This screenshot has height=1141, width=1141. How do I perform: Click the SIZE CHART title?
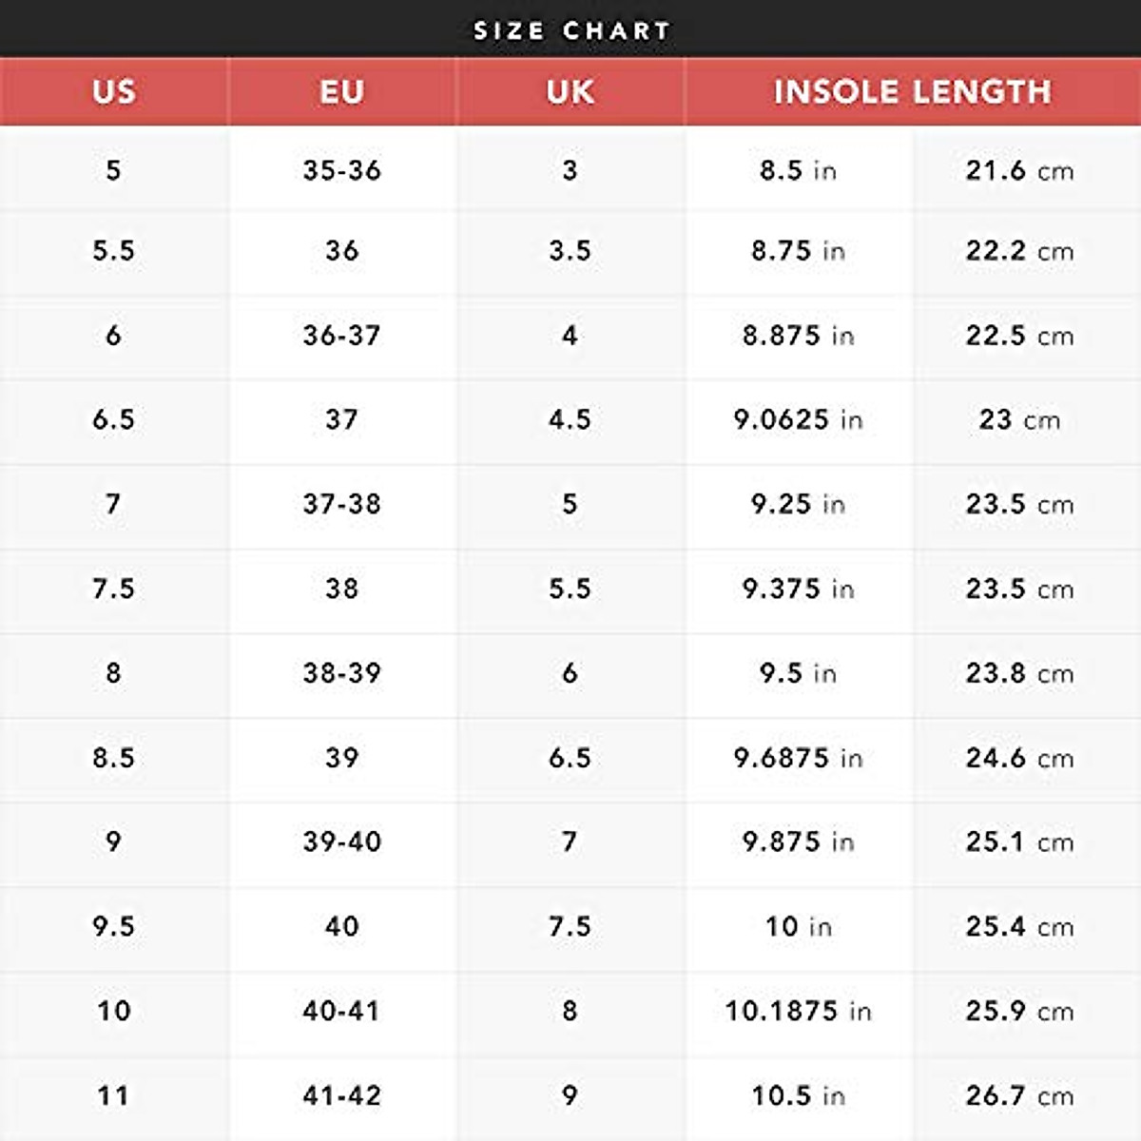[x=571, y=30]
